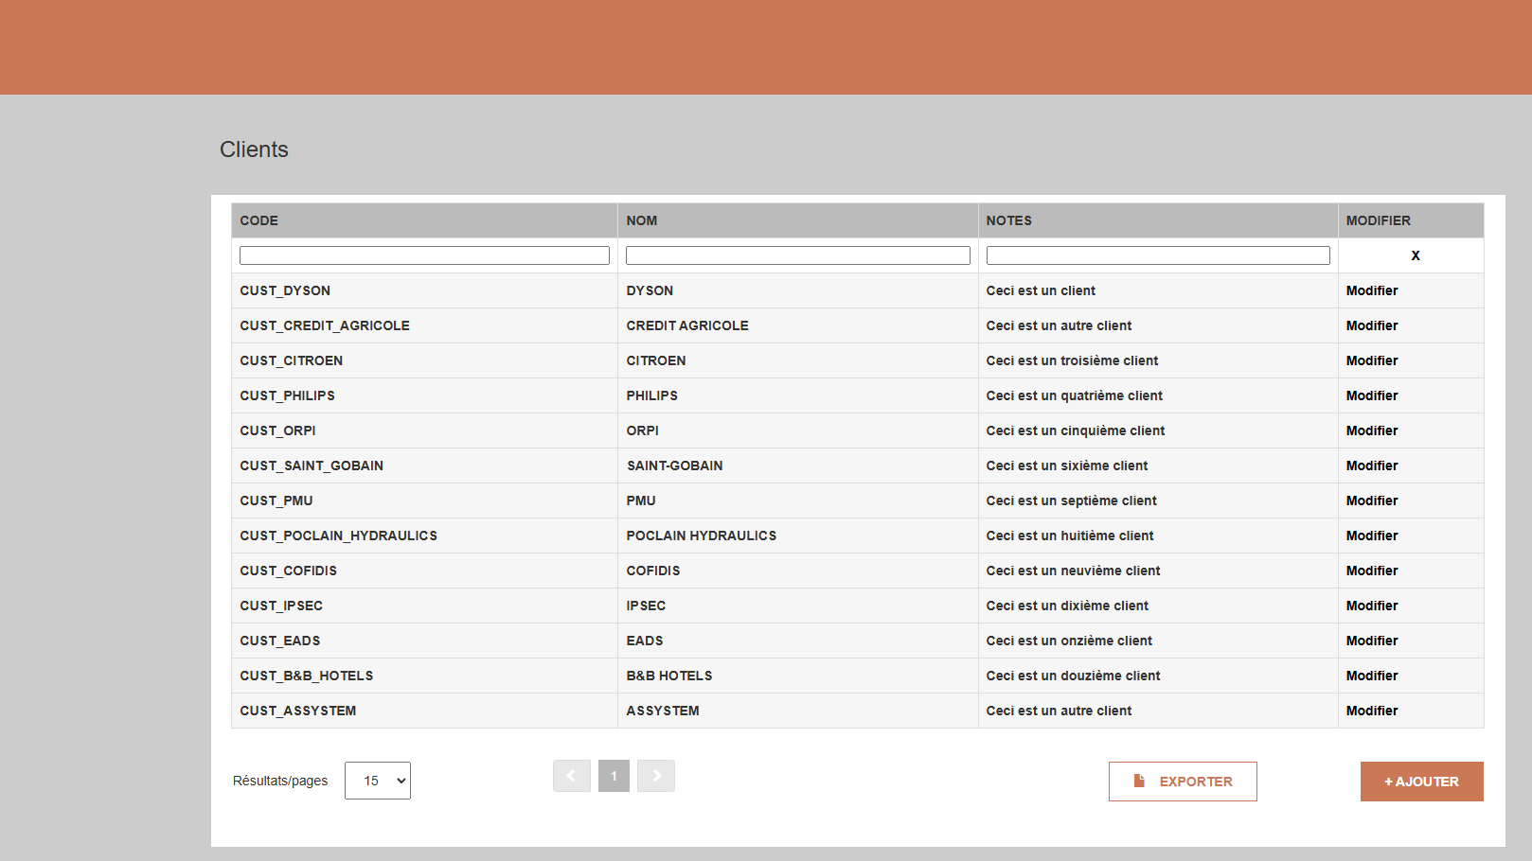Click note 'Ceci est un quatrième client'
This screenshot has width=1532, height=861.
1075,395
